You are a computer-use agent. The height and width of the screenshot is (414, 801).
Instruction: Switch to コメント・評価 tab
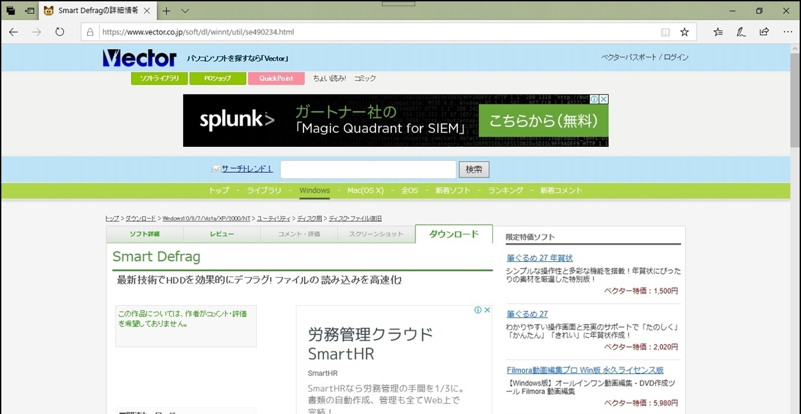point(299,235)
